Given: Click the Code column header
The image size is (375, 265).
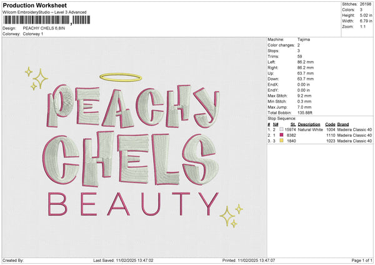Looking at the screenshot, I should coord(330,124).
